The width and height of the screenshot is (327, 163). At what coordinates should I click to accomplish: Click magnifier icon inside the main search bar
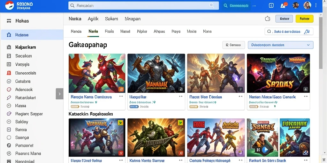pyautogui.click(x=212, y=6)
